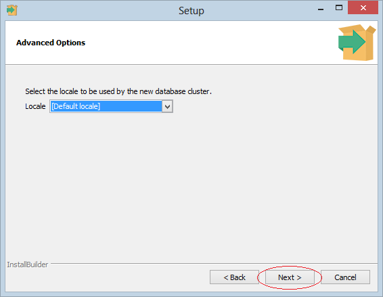Click the package box graphic with green arrow

point(357,43)
